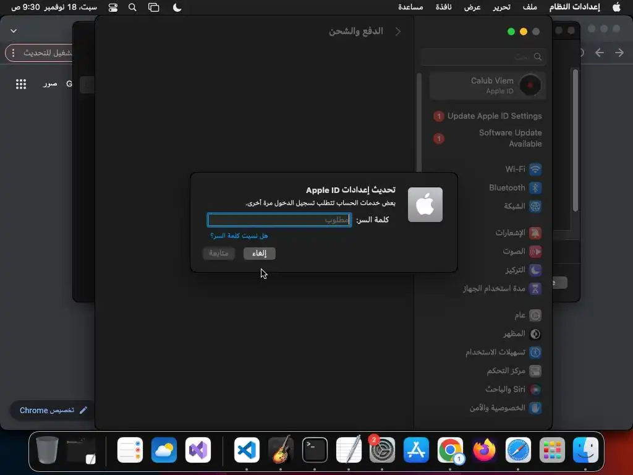
Task: Open الصوت sound settings icon
Action: [x=535, y=252]
